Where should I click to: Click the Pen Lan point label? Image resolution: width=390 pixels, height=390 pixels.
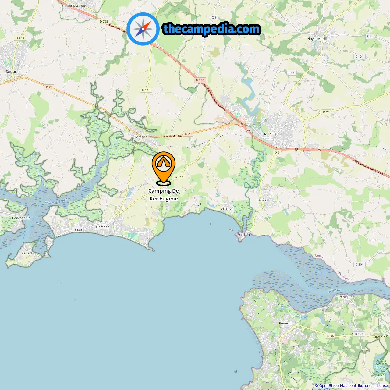tap(243, 234)
